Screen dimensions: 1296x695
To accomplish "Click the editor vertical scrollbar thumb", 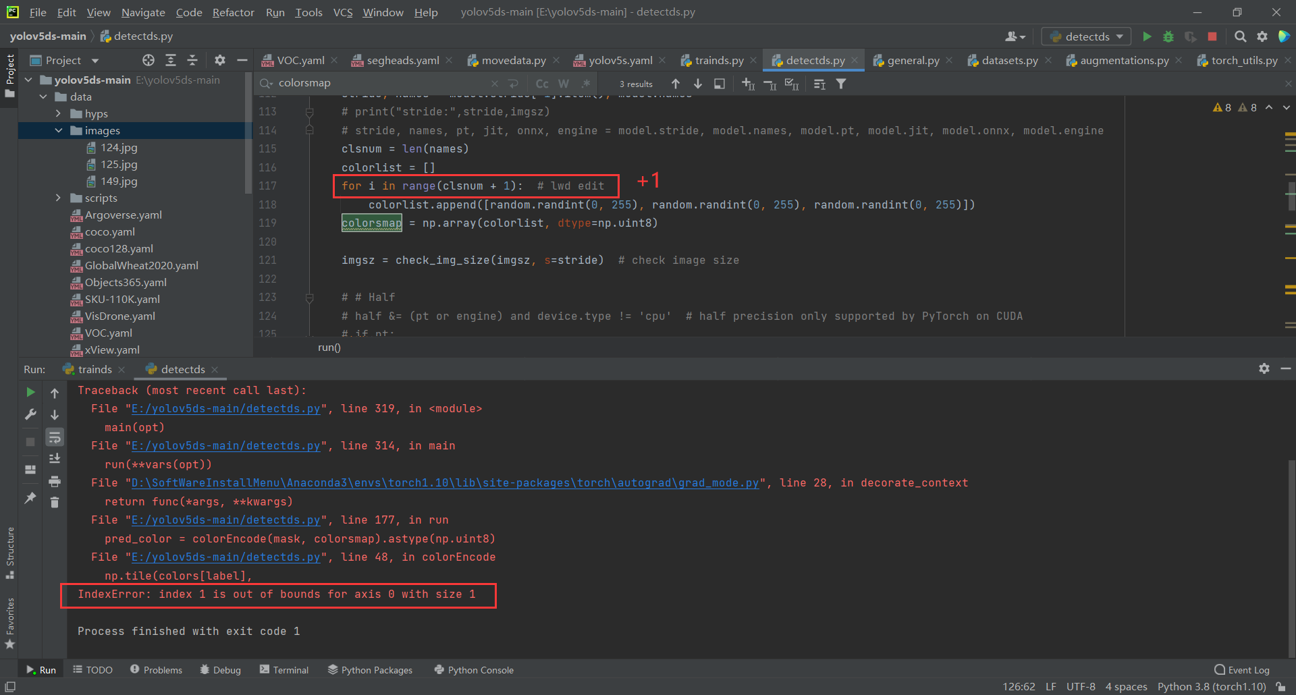I will [1291, 196].
